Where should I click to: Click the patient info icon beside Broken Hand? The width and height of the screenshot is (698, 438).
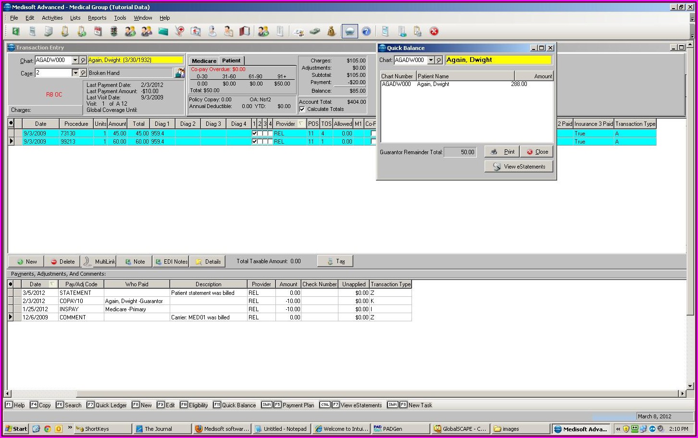click(x=179, y=73)
